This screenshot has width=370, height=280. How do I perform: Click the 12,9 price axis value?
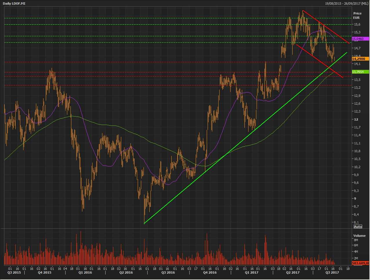[357, 96]
